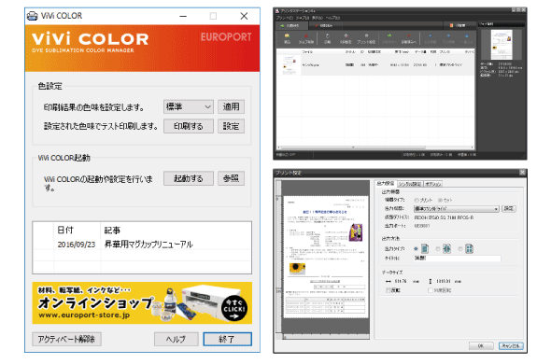Select the centered-split output type radio
Viewport: 551px width, 364px height.
pos(438,249)
